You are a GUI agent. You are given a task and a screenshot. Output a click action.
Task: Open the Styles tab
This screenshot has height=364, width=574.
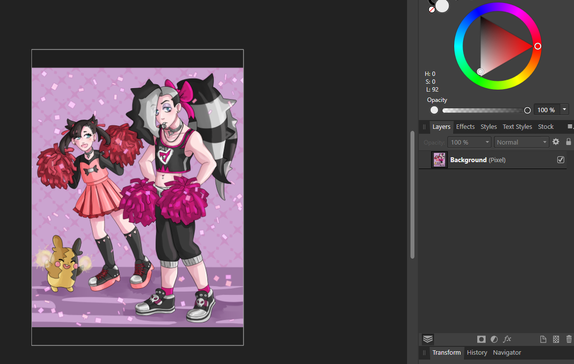click(489, 127)
